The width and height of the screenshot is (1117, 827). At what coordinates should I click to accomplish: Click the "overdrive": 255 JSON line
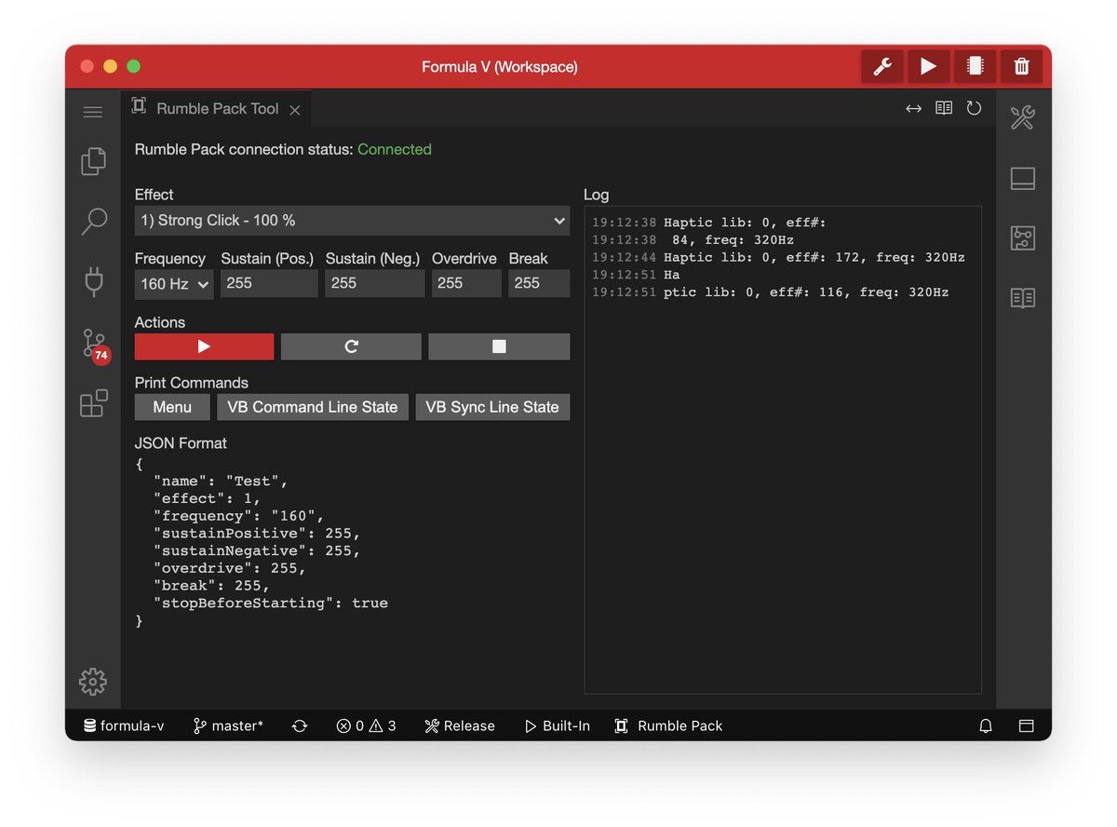point(230,568)
